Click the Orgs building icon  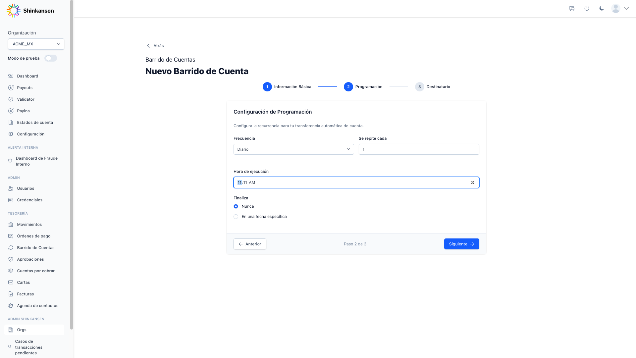coord(11,330)
